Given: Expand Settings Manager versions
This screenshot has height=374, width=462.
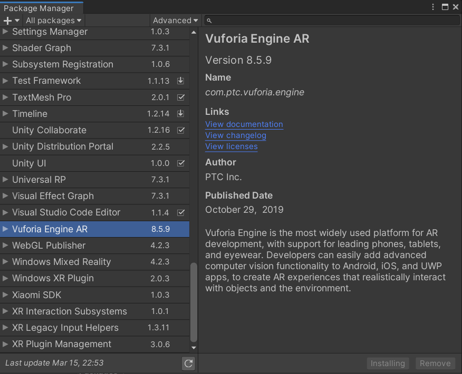Looking at the screenshot, I should pos(5,31).
